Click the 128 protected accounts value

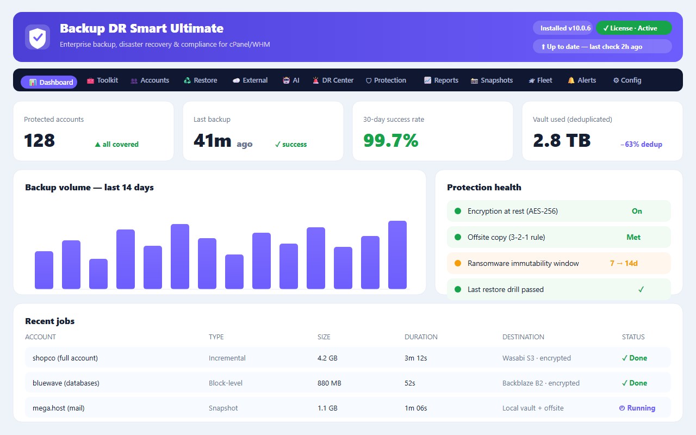coord(40,141)
